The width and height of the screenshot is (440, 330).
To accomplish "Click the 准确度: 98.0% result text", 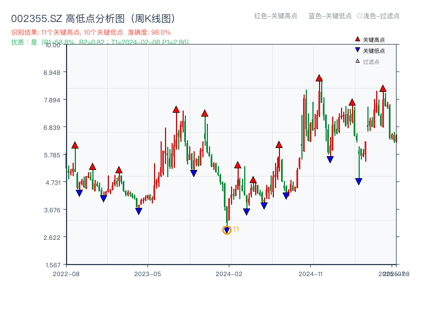I will click(148, 31).
